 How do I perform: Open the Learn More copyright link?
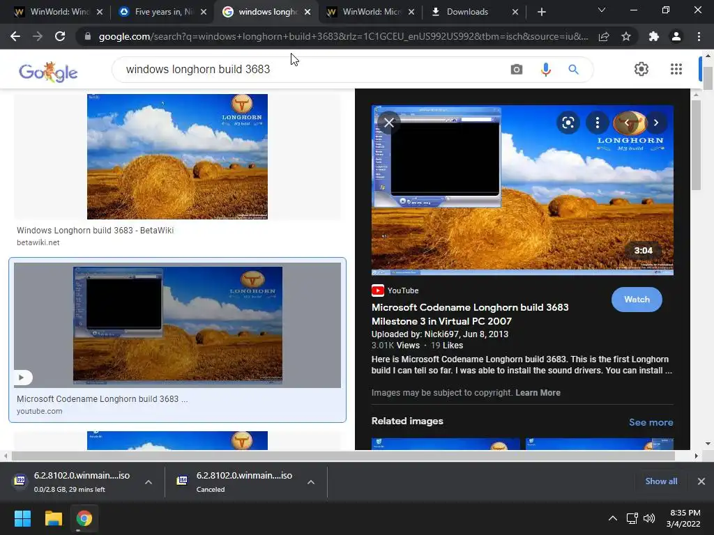point(538,393)
